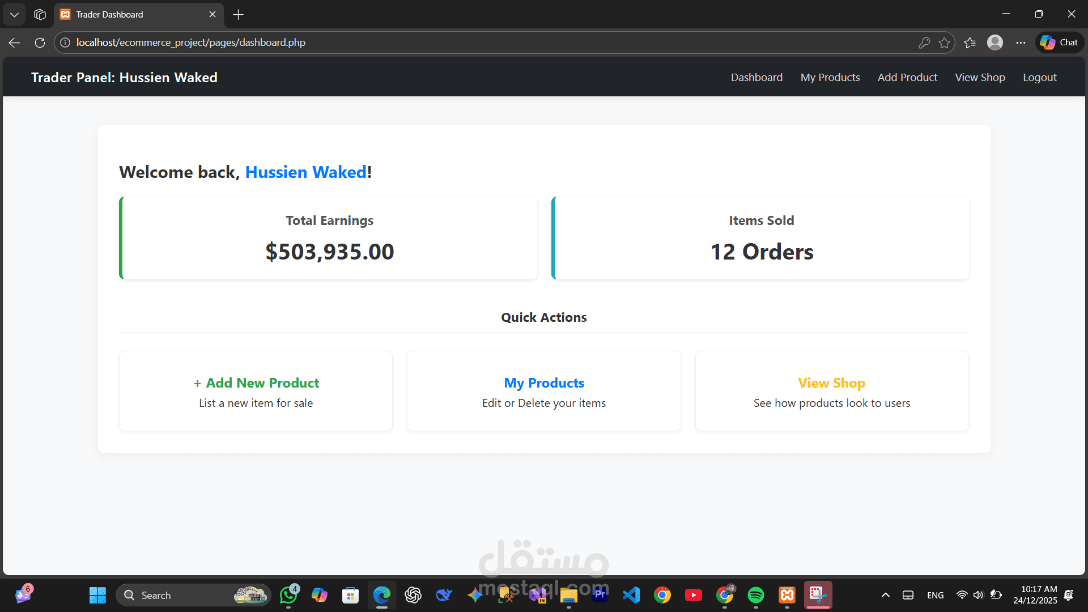View site information icon in address bar
The image size is (1088, 612).
pos(65,42)
